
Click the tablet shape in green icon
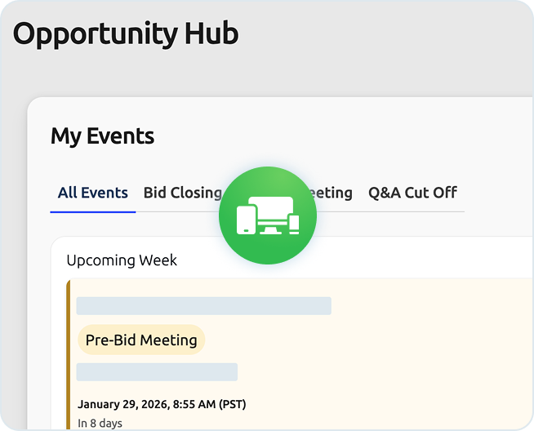(247, 220)
